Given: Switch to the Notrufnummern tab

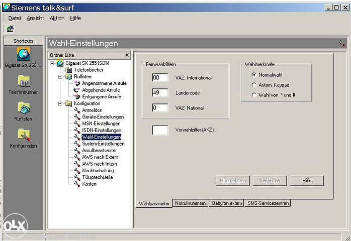Looking at the screenshot, I should [x=190, y=203].
